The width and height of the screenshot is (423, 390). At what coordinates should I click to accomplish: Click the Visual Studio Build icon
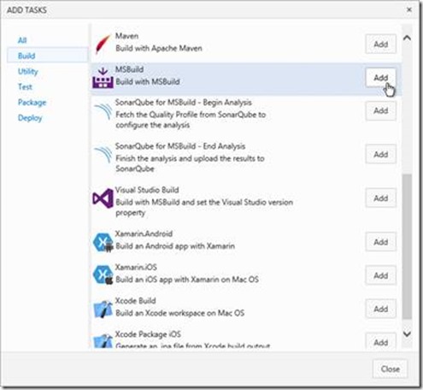click(103, 198)
